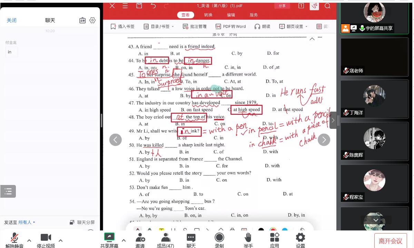The image size is (414, 248).
Task: Select 寇老师 participant video tile
Action: [374, 57]
